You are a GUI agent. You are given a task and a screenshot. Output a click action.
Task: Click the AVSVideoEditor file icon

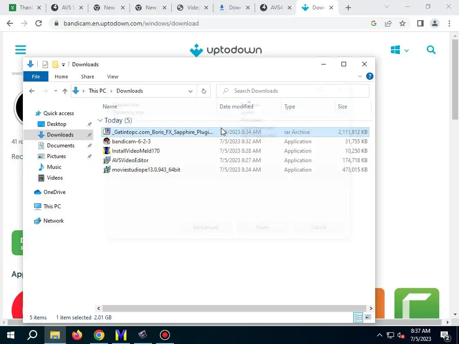107,160
